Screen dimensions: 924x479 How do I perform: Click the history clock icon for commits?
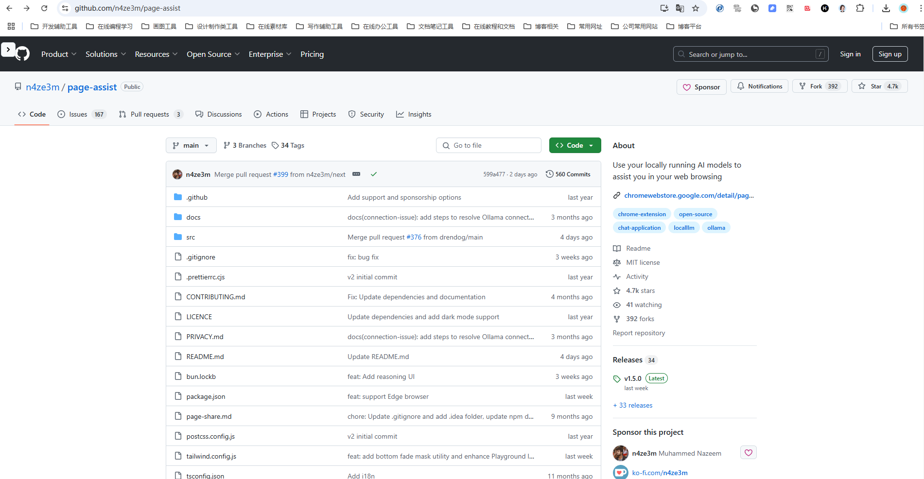[550, 174]
